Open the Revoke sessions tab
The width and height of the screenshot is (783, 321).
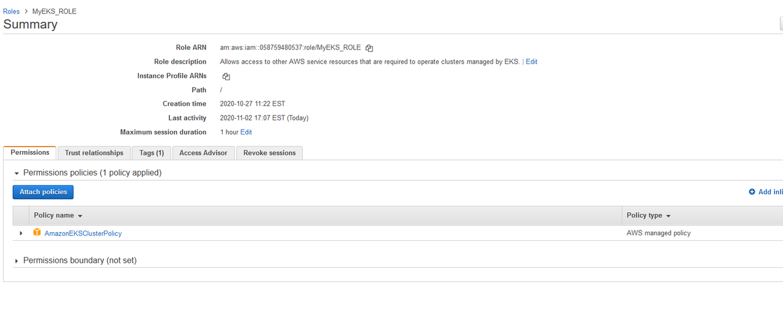[x=269, y=153]
